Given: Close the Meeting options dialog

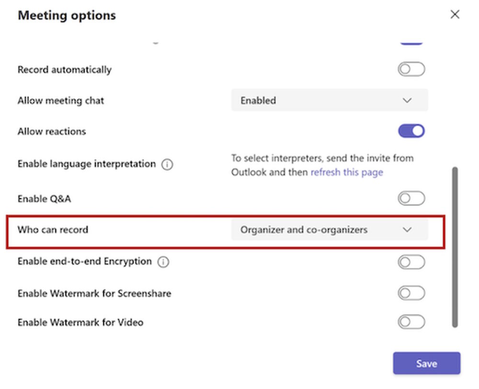Looking at the screenshot, I should [455, 14].
